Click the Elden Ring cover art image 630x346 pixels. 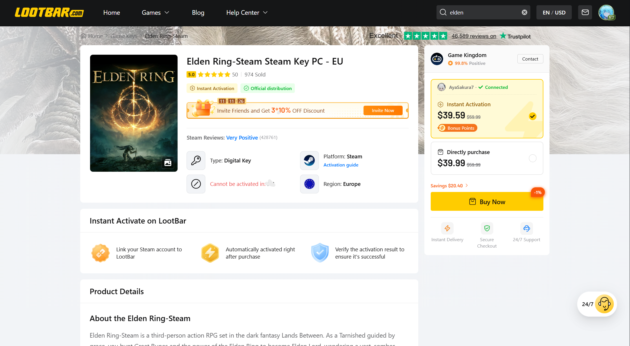[134, 113]
